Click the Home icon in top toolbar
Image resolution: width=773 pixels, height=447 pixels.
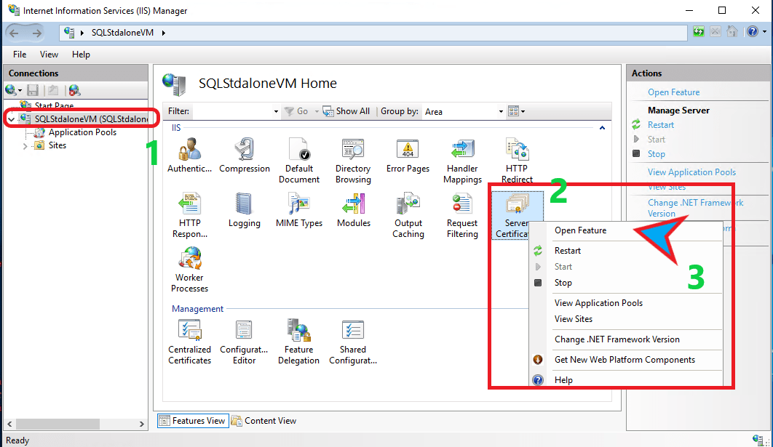click(732, 32)
